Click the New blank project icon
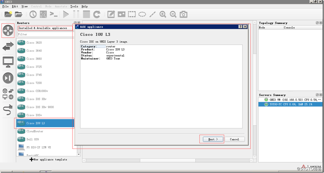The width and height of the screenshot is (324, 173). point(8,14)
